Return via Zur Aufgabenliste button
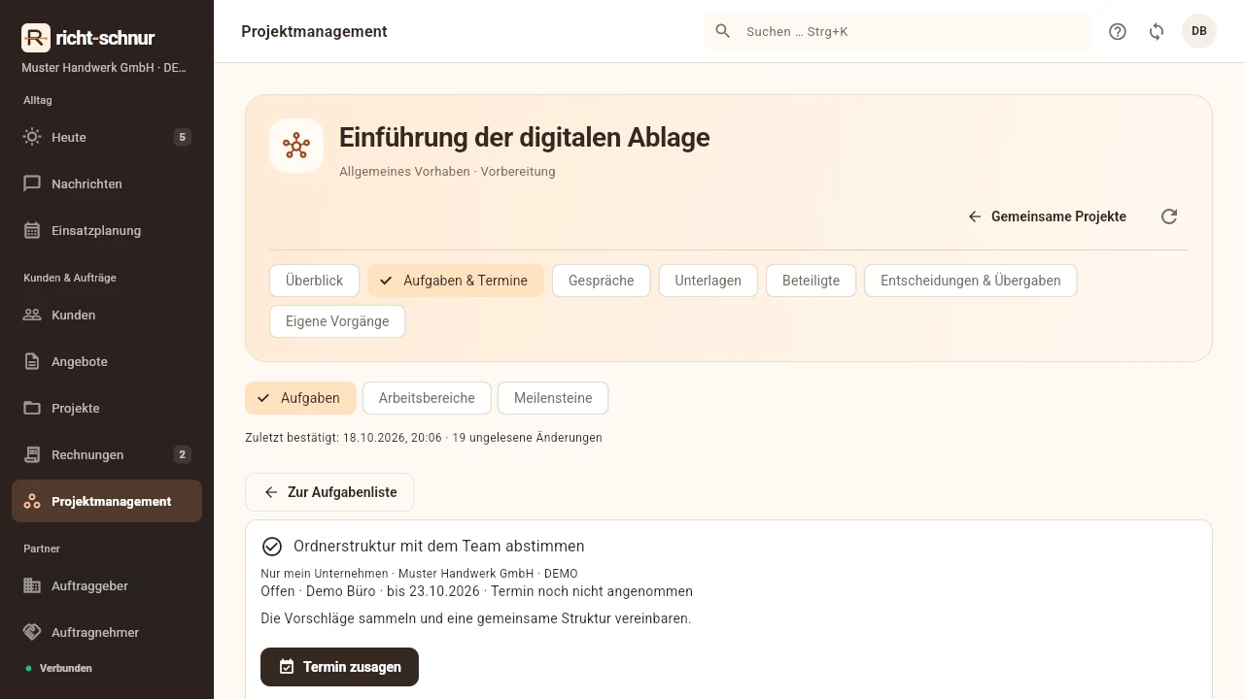Screen dimensions: 1244x699 click(x=329, y=492)
